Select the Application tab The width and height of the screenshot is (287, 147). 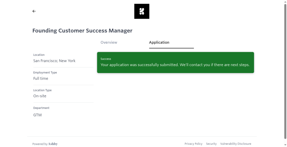click(x=159, y=42)
